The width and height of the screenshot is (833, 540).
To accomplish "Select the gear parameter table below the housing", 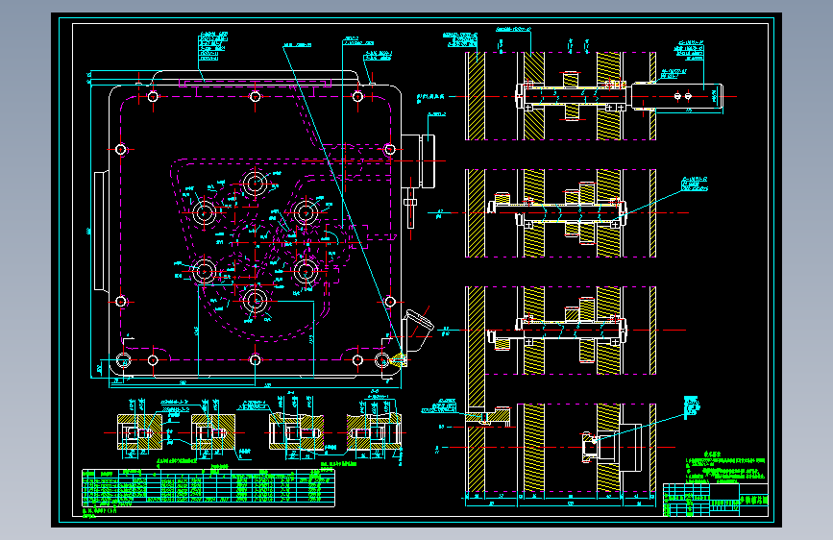I will (x=208, y=488).
